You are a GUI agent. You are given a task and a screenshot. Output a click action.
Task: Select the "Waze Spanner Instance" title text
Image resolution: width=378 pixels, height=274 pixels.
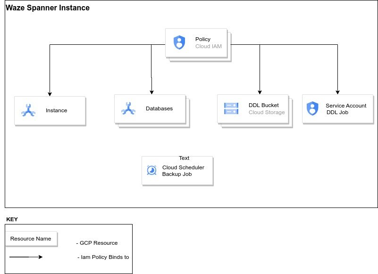click(x=48, y=8)
